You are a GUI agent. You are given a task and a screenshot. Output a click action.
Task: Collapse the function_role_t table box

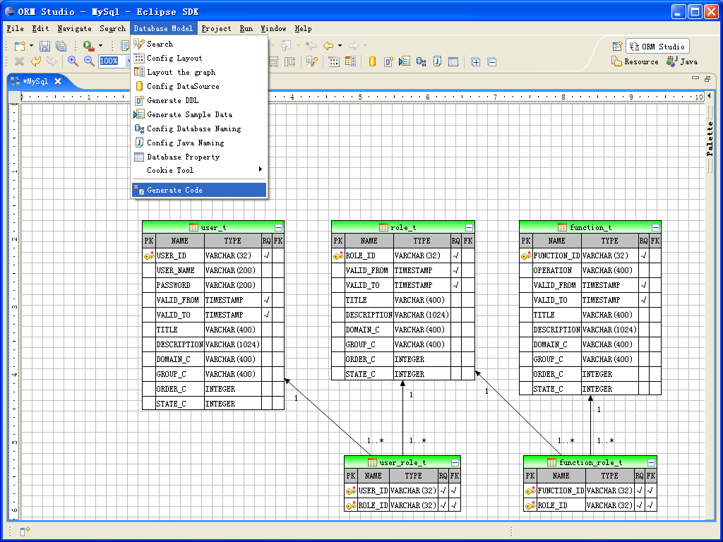(x=651, y=462)
